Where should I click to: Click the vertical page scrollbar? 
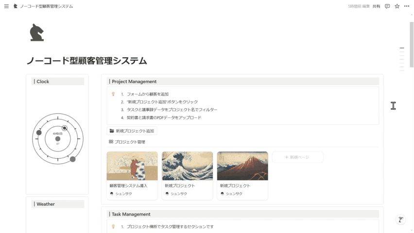[412, 45]
